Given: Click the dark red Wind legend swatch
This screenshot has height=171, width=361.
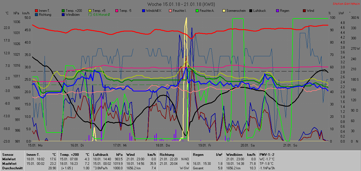Looking at the screenshot, I should 304,11.
